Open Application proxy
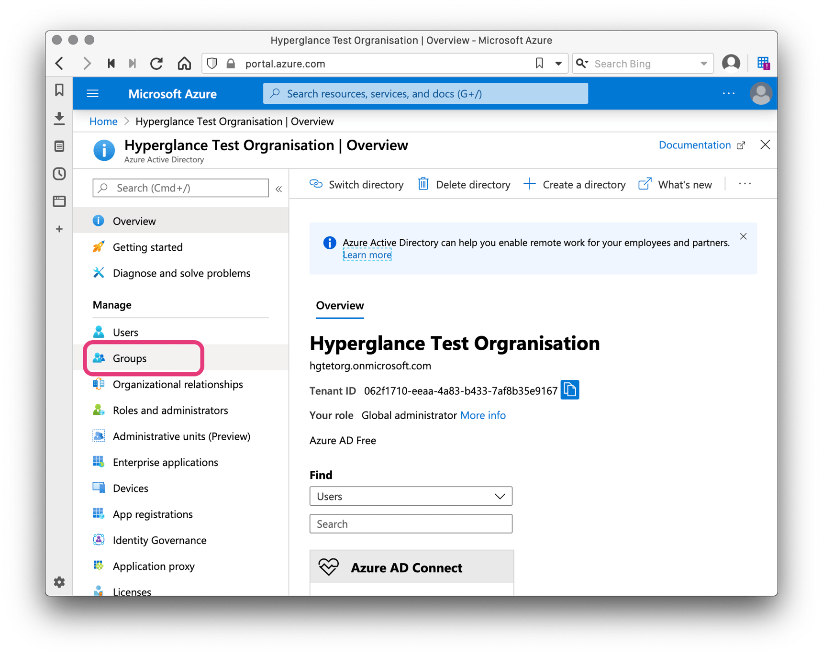Image resolution: width=823 pixels, height=656 pixels. (x=181, y=566)
